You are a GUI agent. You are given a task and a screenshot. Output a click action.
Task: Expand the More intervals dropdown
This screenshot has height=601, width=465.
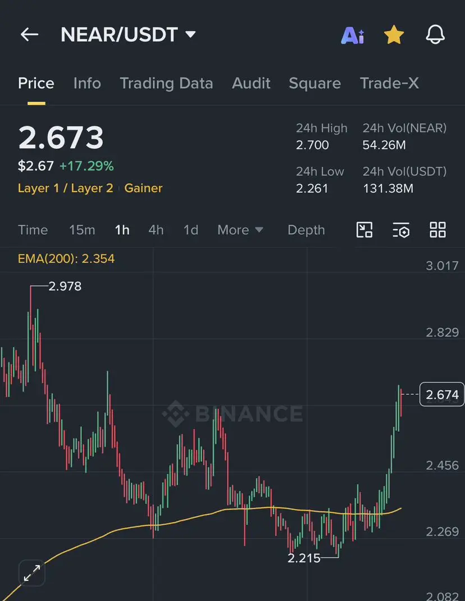click(x=240, y=230)
